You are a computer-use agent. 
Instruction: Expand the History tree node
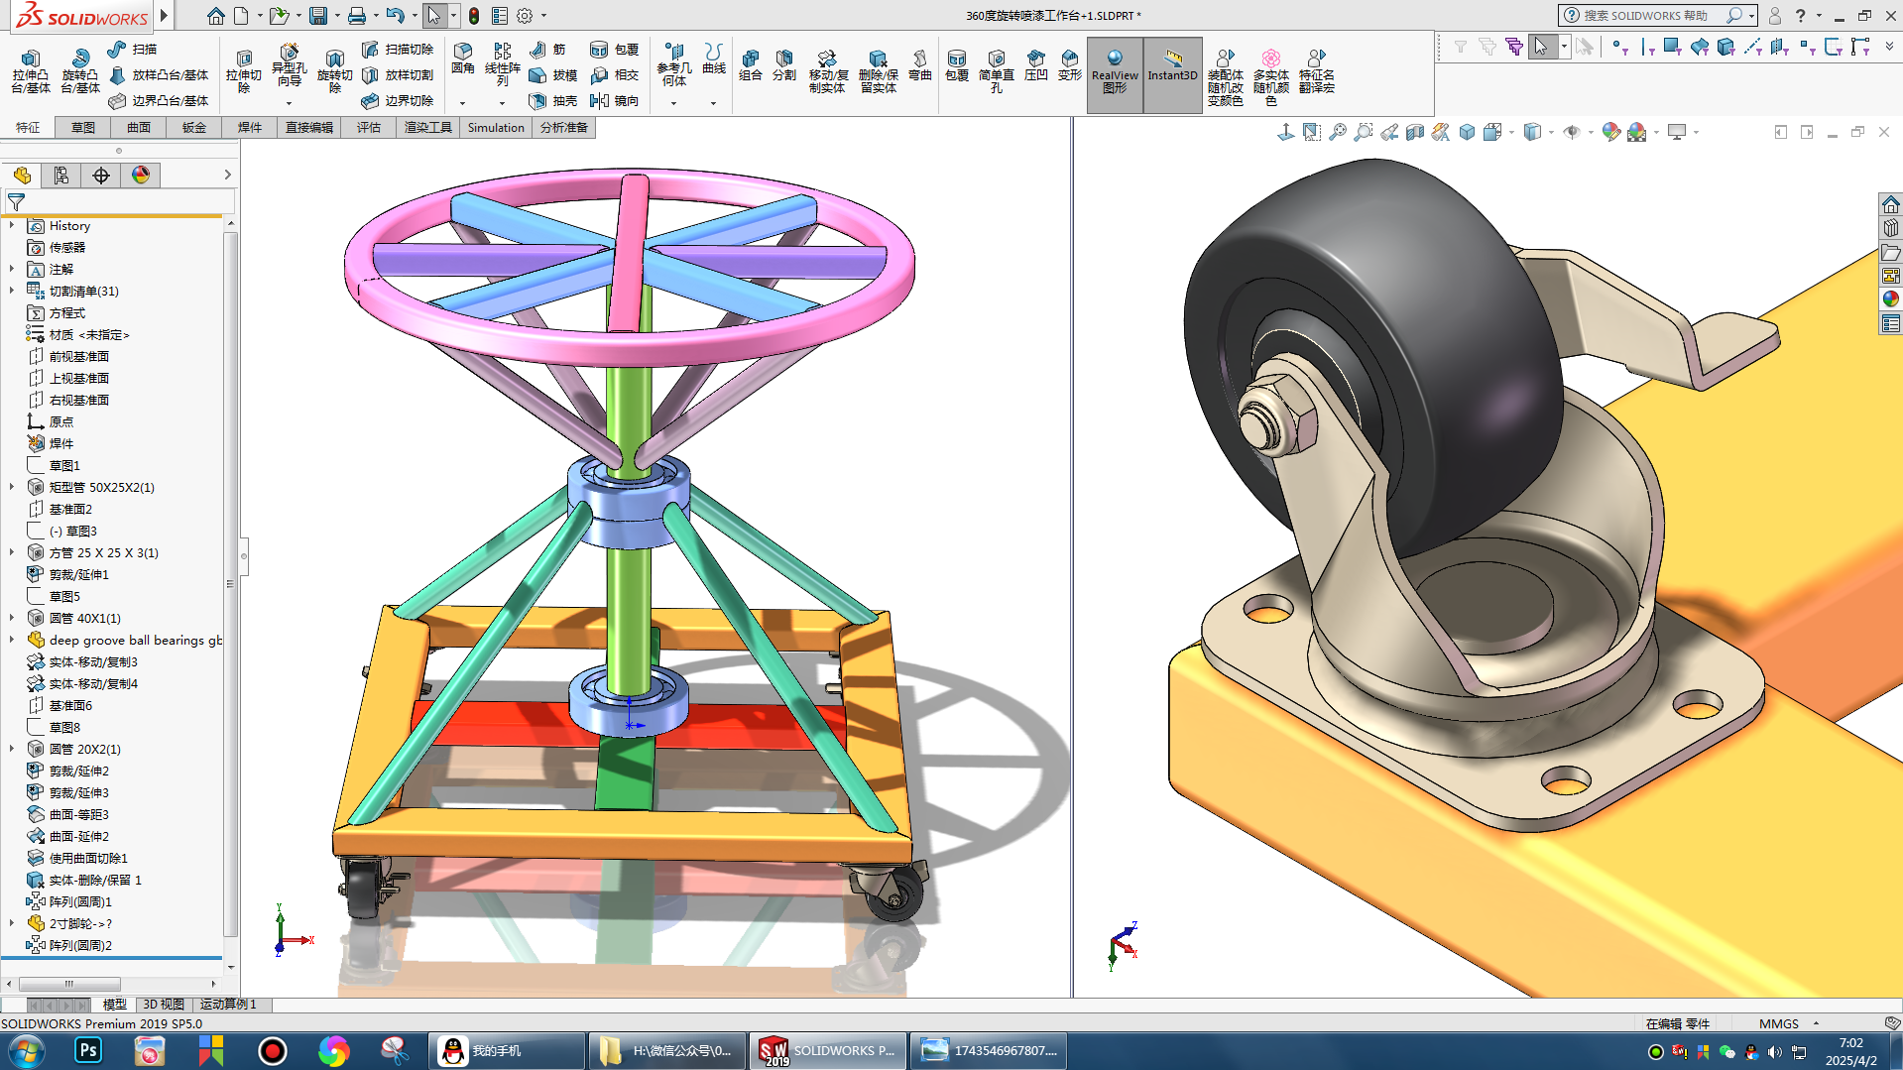tap(12, 226)
